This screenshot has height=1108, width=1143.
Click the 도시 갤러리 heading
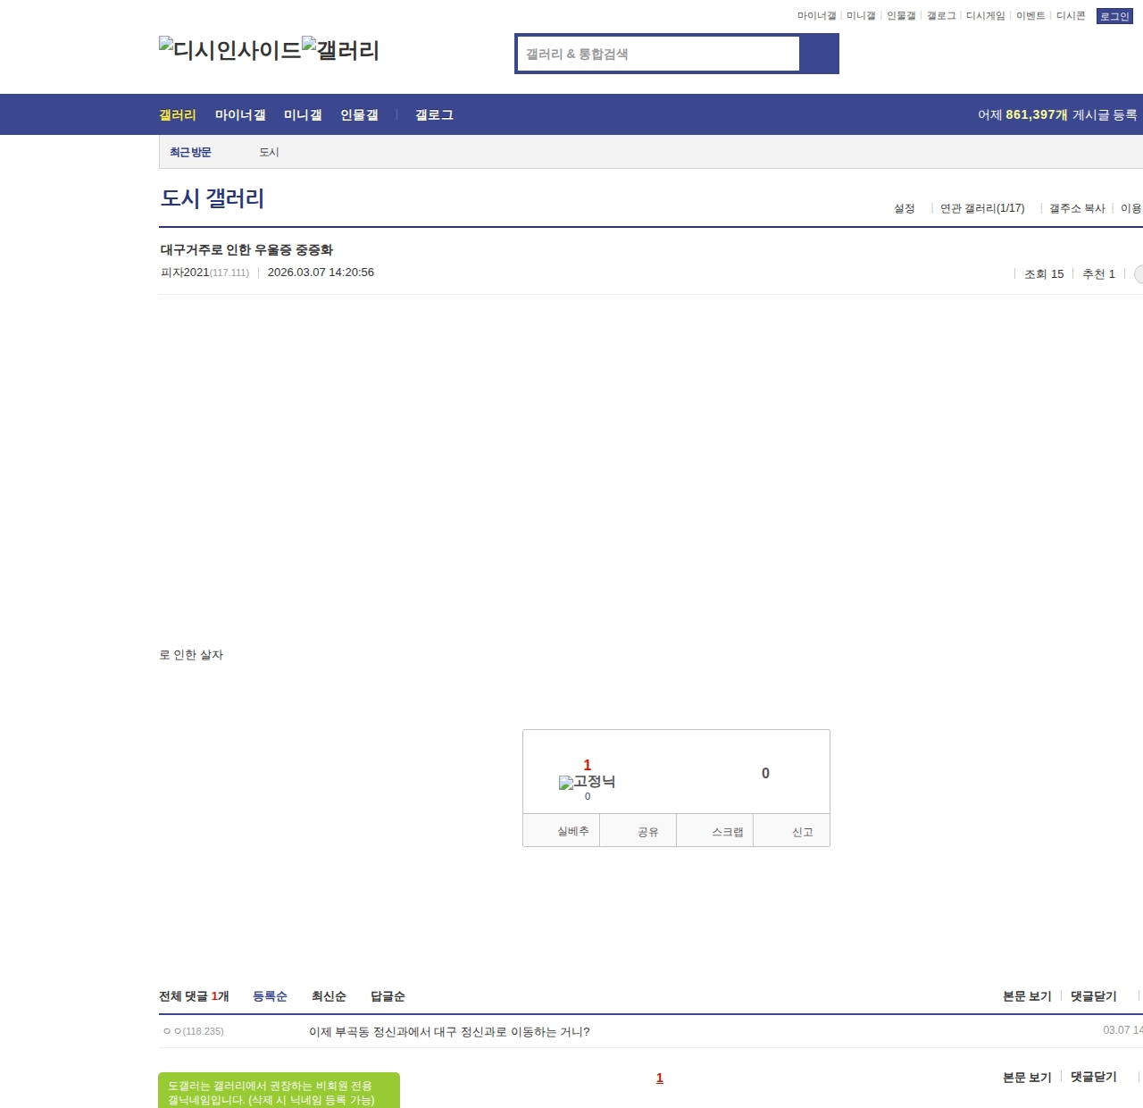tap(213, 197)
